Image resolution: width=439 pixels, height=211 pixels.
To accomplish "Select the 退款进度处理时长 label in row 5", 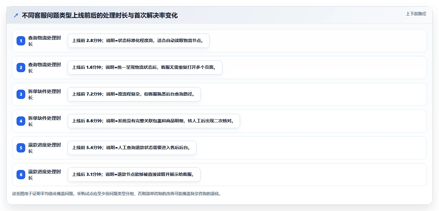I will [45, 148].
